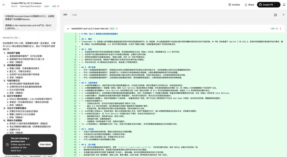Open the Create PR dropdown arrow

277,5
